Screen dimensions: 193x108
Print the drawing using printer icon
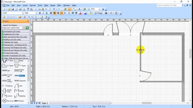click(x=21, y=9)
